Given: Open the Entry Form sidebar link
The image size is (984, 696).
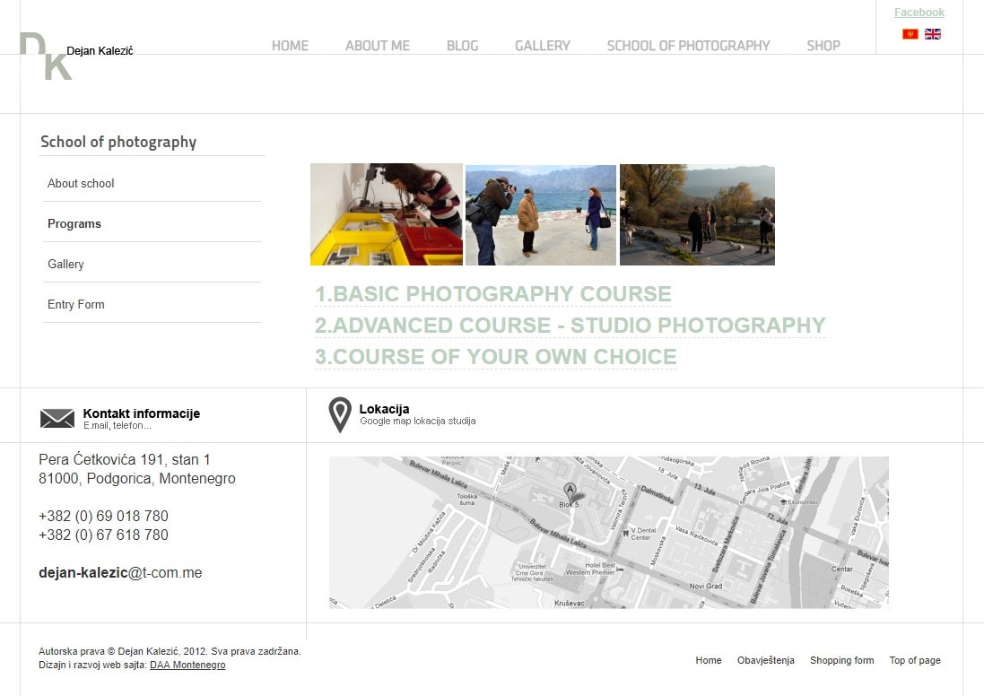Looking at the screenshot, I should tap(76, 304).
